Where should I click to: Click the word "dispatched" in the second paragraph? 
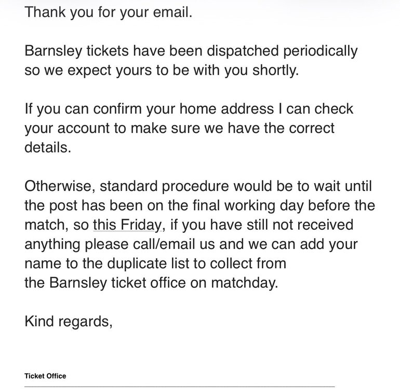coord(243,51)
